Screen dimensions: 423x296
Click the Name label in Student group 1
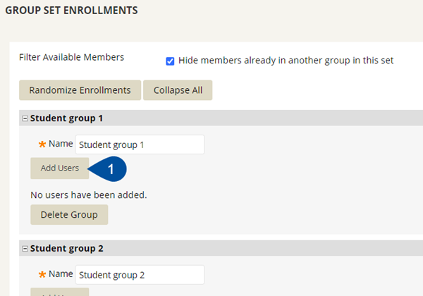click(61, 144)
